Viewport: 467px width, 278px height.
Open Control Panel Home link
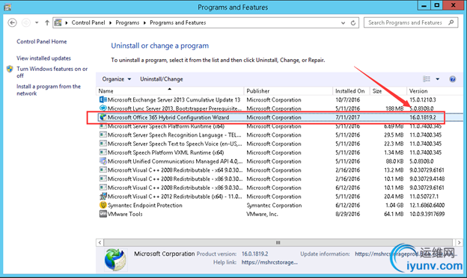(x=41, y=42)
